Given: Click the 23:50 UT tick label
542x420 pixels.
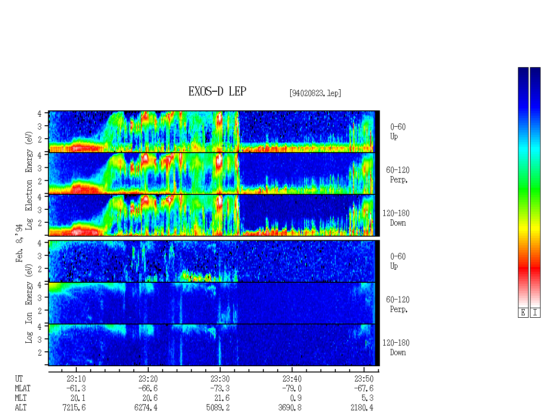Looking at the screenshot, I should pos(364,379).
